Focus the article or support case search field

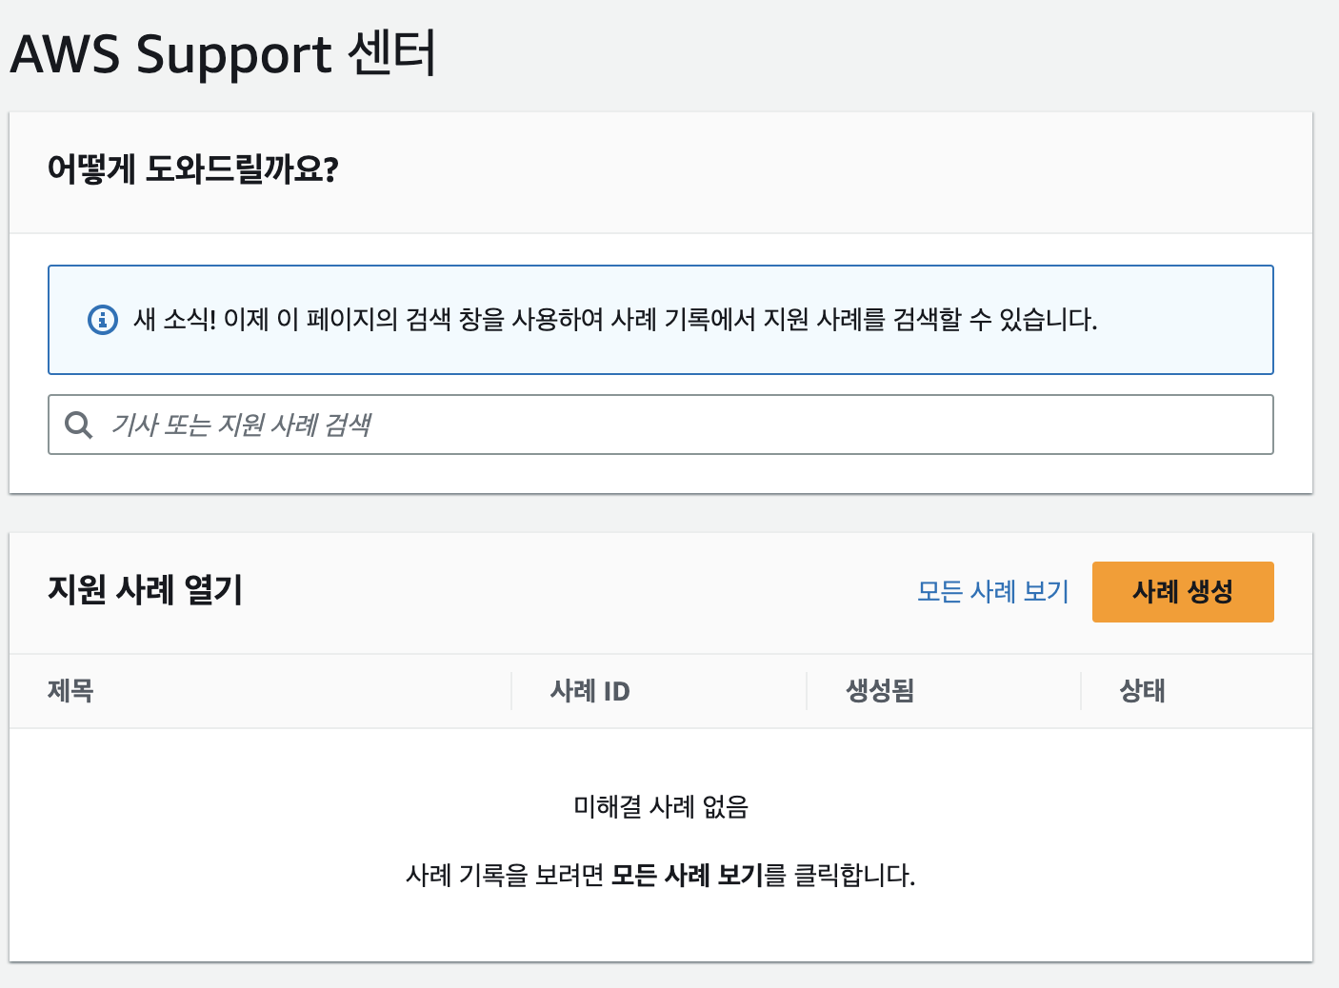click(661, 425)
